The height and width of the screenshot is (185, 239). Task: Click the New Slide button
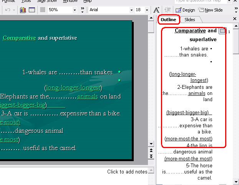pos(210,10)
